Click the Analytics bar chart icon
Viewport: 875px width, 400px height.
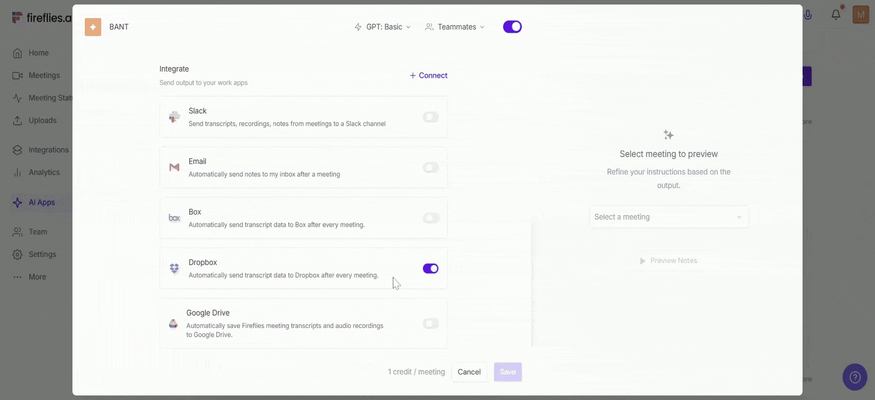coord(17,172)
